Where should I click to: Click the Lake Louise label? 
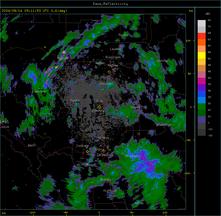click(5, 124)
